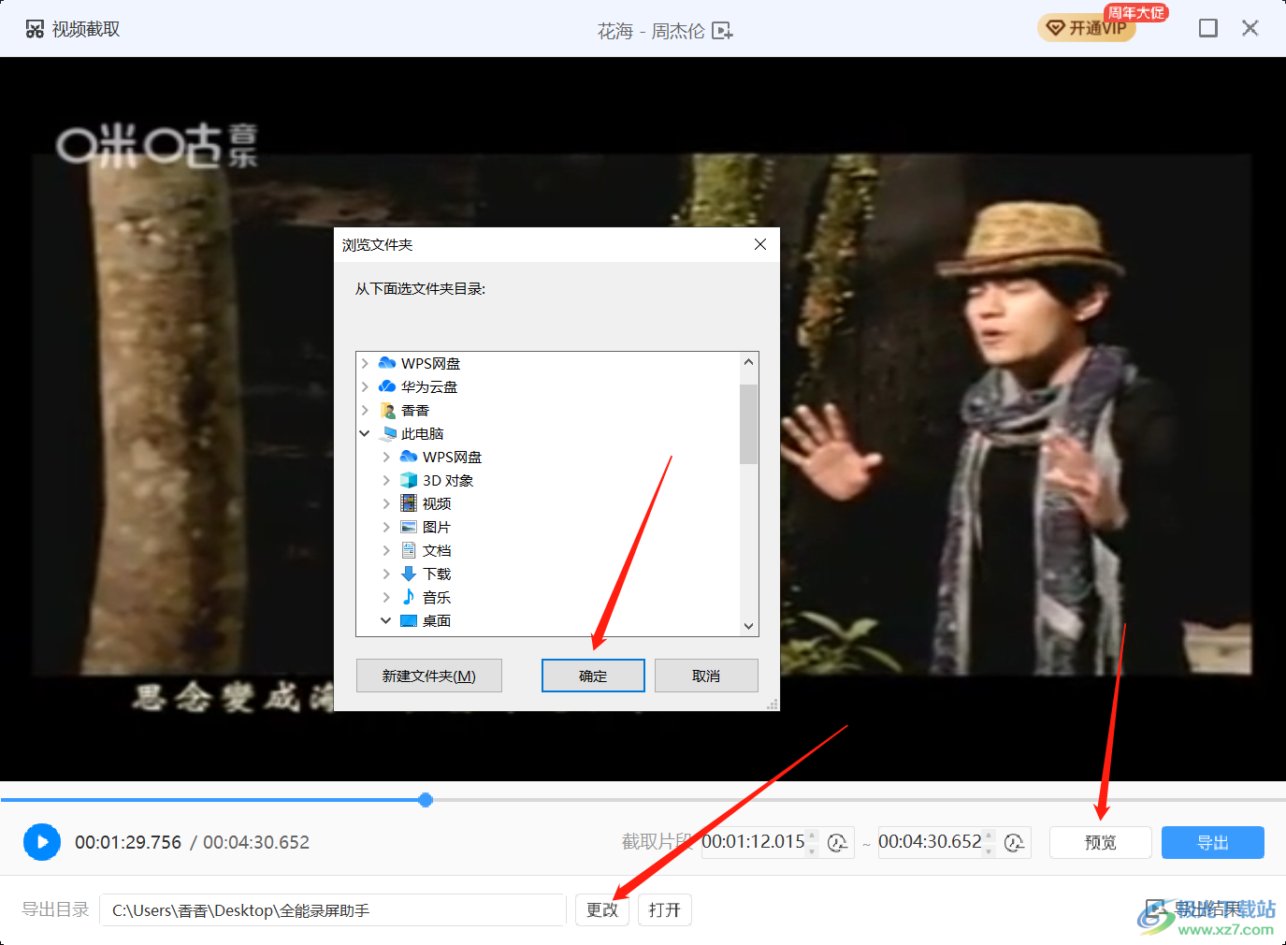Click the folder tree scrollbar thumb
Image resolution: width=1286 pixels, height=945 pixels.
point(748,423)
